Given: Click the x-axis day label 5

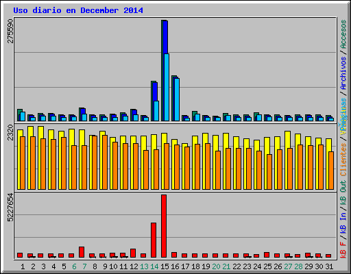Looking at the screenshot, I should click(64, 266).
